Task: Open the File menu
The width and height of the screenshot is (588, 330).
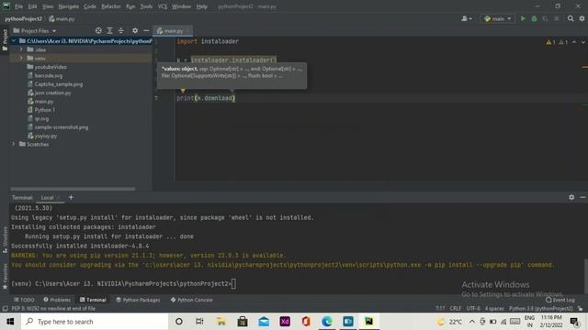Action: pyautogui.click(x=18, y=6)
